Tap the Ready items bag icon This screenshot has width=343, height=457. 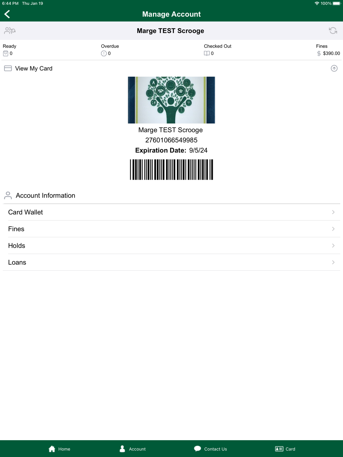pyautogui.click(x=5, y=53)
